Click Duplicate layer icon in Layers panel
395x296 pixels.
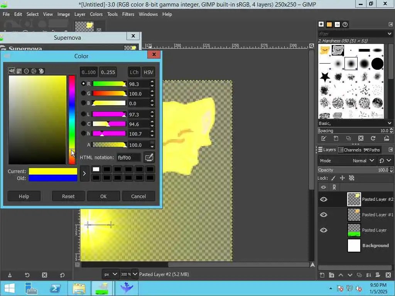pos(359,275)
